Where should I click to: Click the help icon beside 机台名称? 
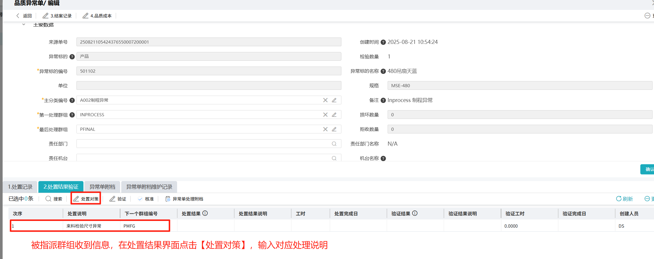pyautogui.click(x=383, y=158)
